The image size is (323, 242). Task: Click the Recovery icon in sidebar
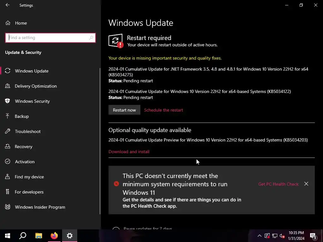pos(8,146)
